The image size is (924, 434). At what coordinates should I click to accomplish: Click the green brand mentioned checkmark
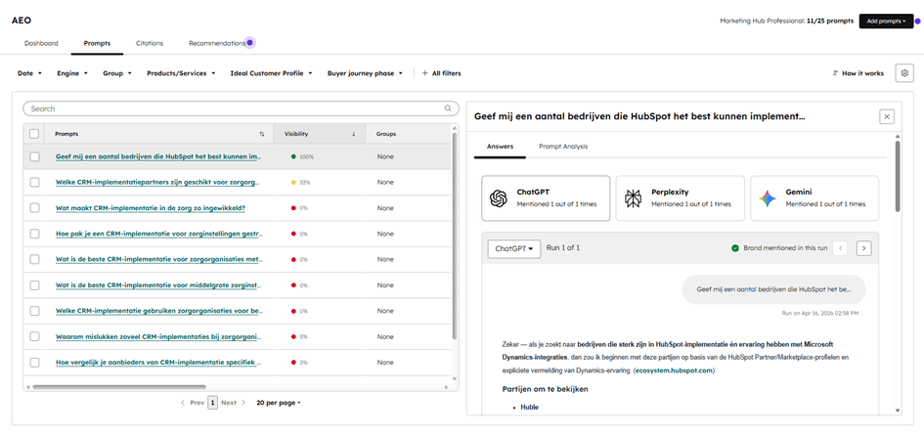tap(735, 248)
